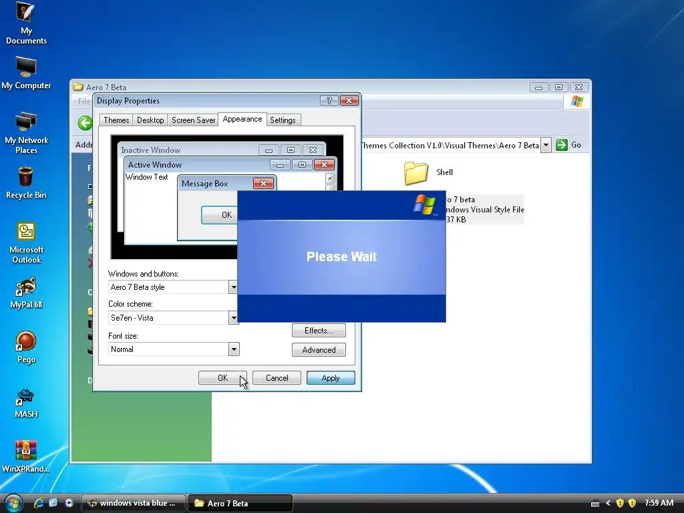Screen dimensions: 684x513
Task: Open the My Documents desktop icon
Action: click(26, 23)
